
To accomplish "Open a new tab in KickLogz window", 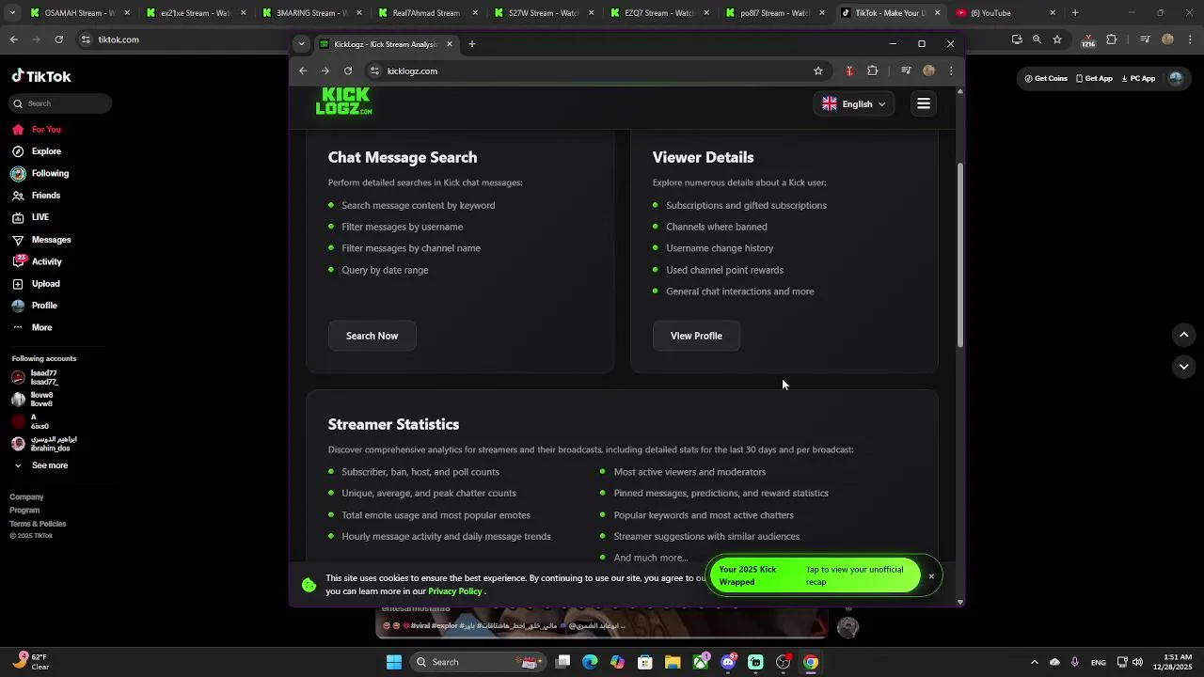I will pyautogui.click(x=472, y=44).
